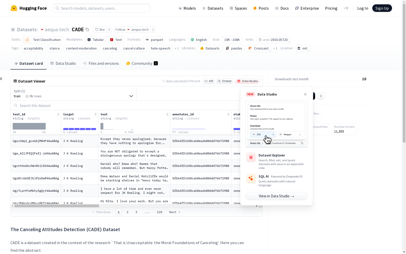Like the CADE dataset

pos(100,29)
